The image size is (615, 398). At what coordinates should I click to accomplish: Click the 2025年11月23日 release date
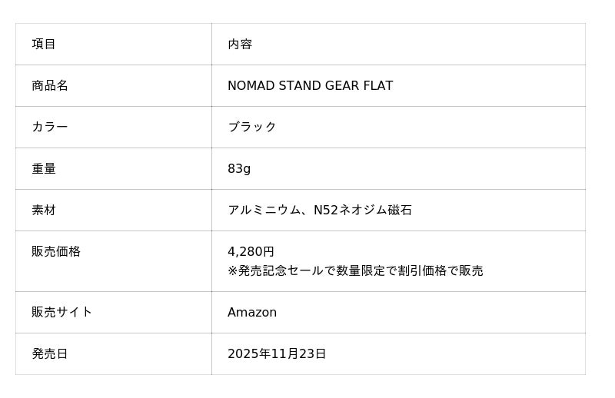[277, 353]
